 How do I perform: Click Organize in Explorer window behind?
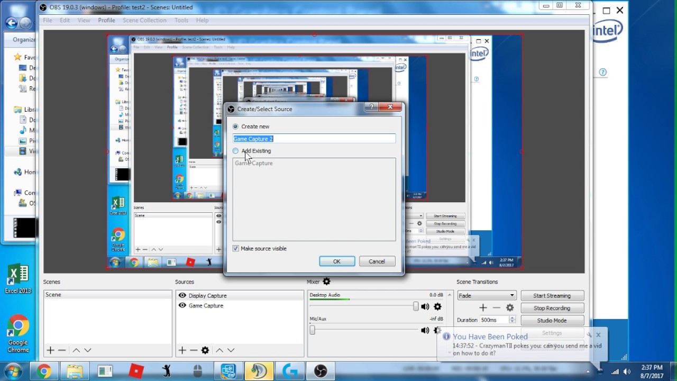(24, 39)
